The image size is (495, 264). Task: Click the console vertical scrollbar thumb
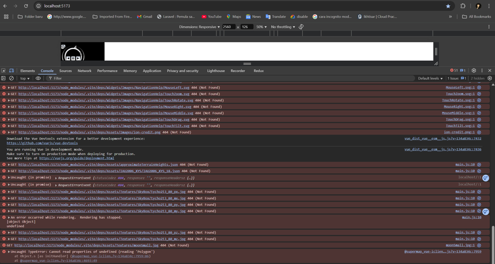pyautogui.click(x=493, y=244)
